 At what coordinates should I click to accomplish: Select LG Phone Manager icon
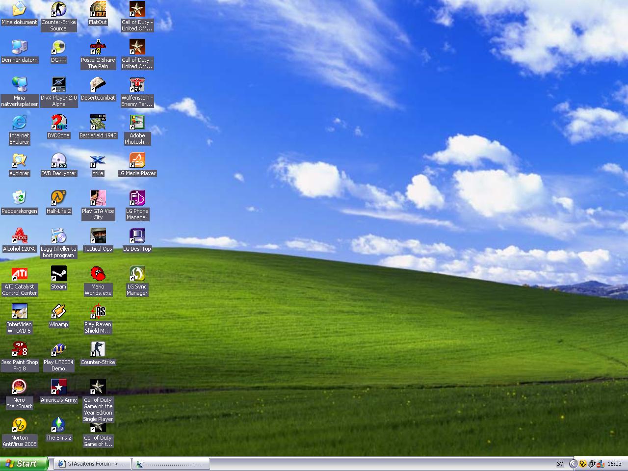[x=137, y=198]
